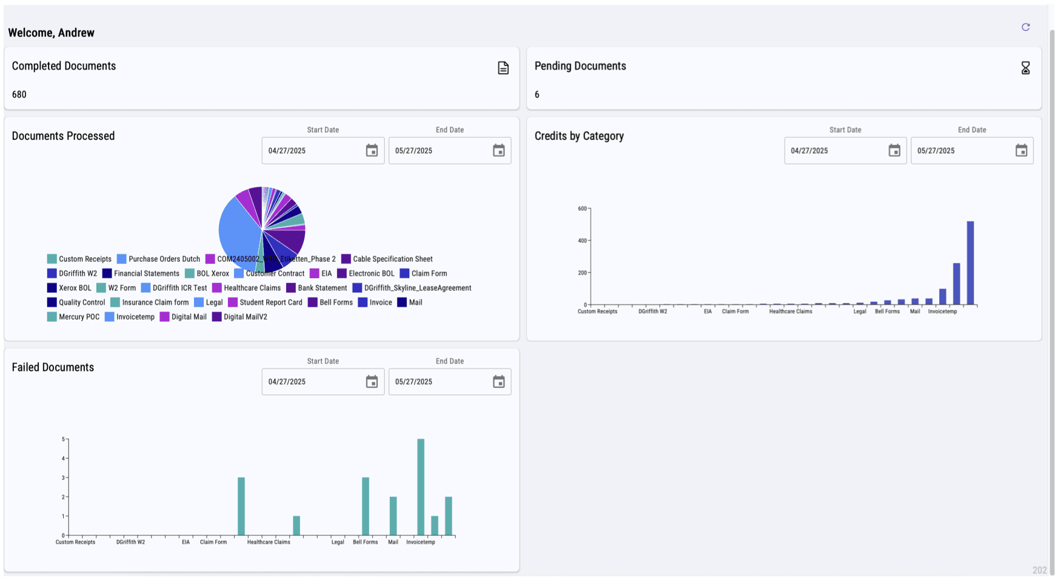Open Failed Documents end date calendar icon

tap(498, 381)
